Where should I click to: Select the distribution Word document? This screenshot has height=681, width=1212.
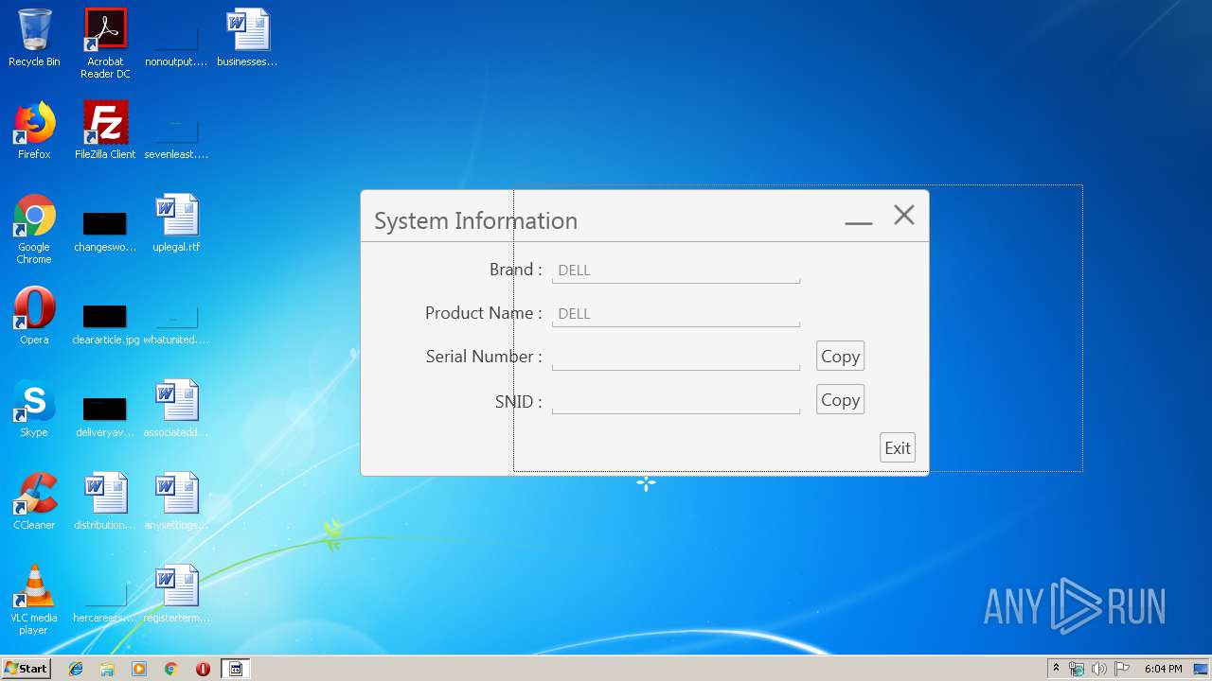pyautogui.click(x=105, y=501)
